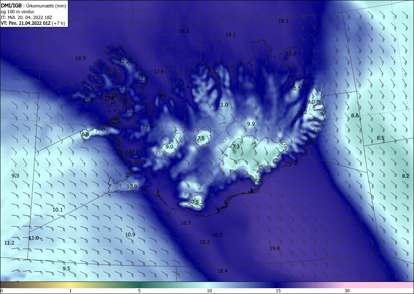The width and height of the screenshot is (414, 294).
Task: Click the color scale label 10
Action: pyautogui.click(x=209, y=291)
